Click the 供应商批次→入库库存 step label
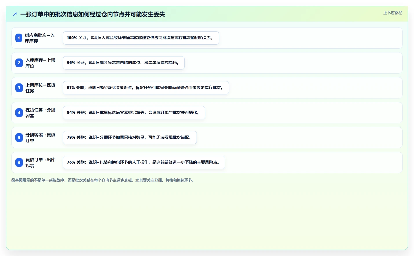 40,38
